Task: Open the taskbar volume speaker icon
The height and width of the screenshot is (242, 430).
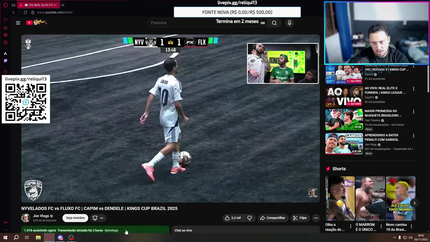Action: (411, 238)
